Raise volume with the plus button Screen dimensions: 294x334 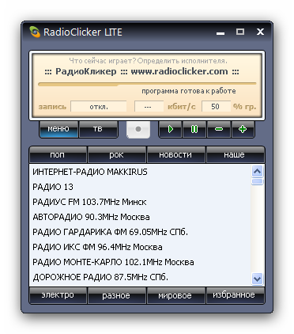click(243, 129)
